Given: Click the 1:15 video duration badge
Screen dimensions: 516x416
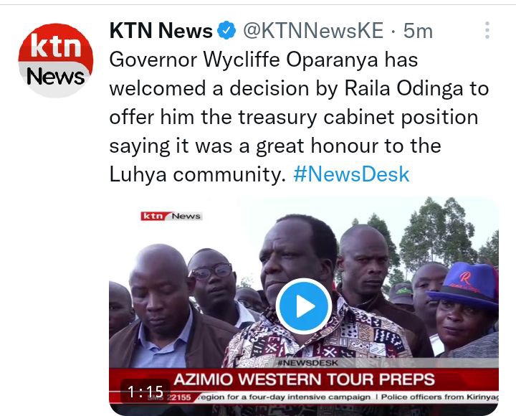Looking at the screenshot, I should coord(145,392).
